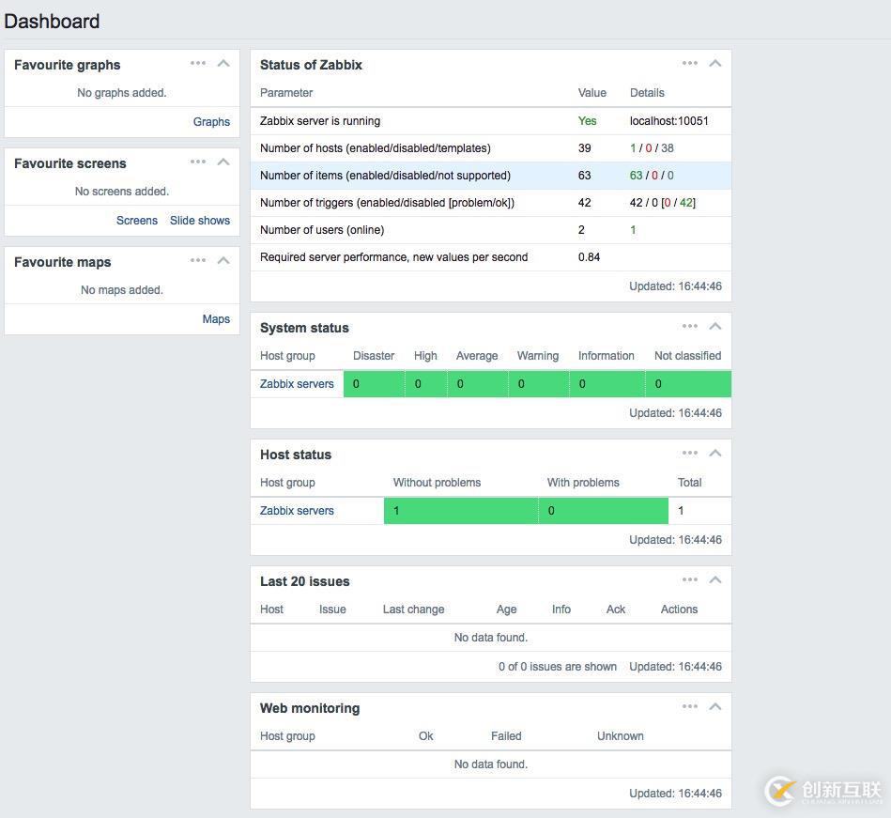Open the Status of Zabbix widget menu
Screen dimensions: 891x818
[x=689, y=62]
